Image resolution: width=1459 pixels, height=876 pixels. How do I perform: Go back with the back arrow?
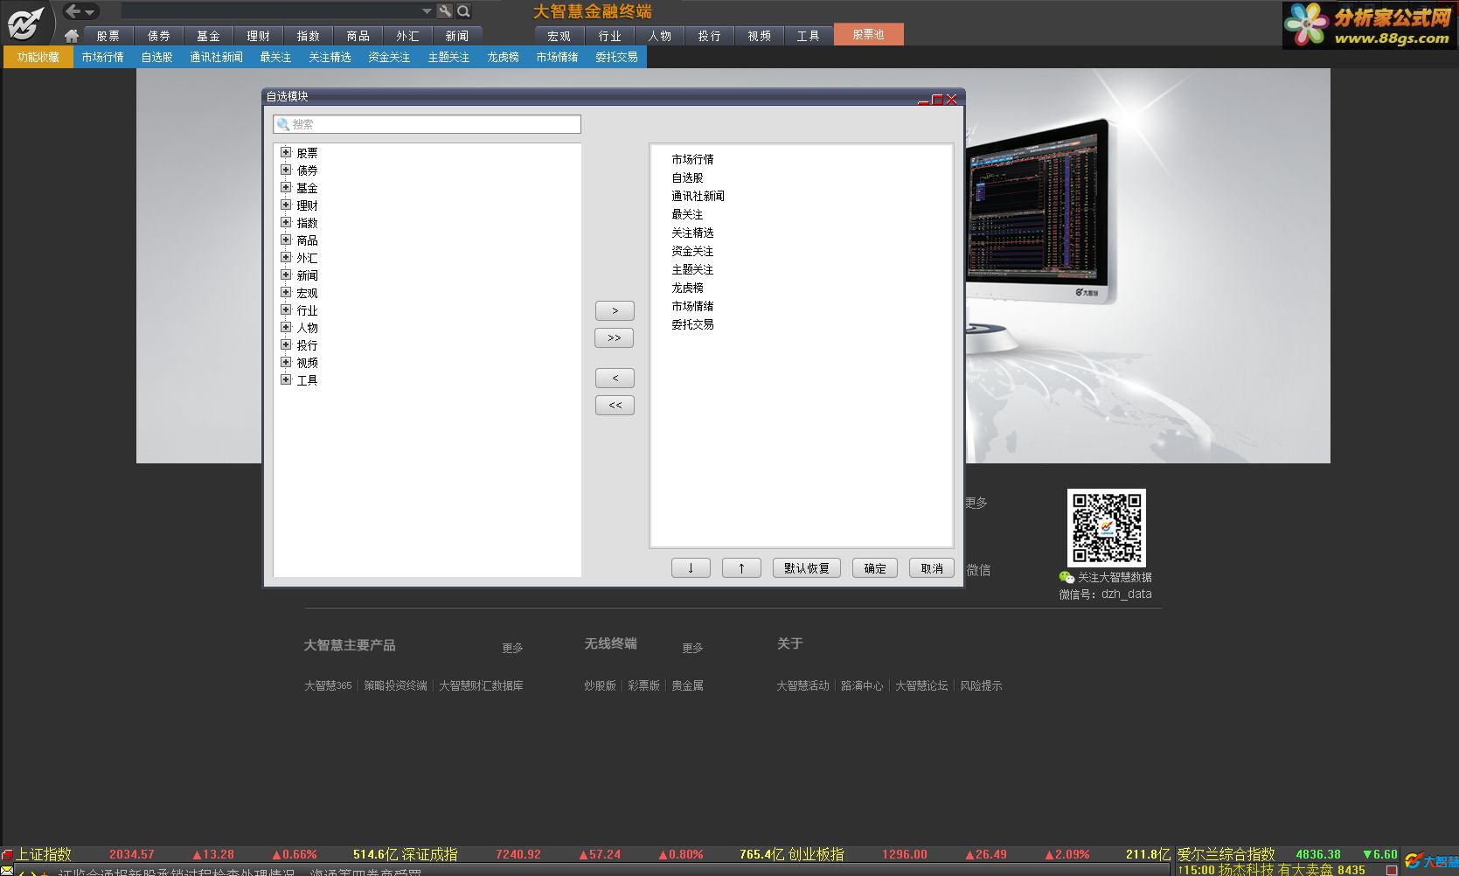click(x=73, y=11)
